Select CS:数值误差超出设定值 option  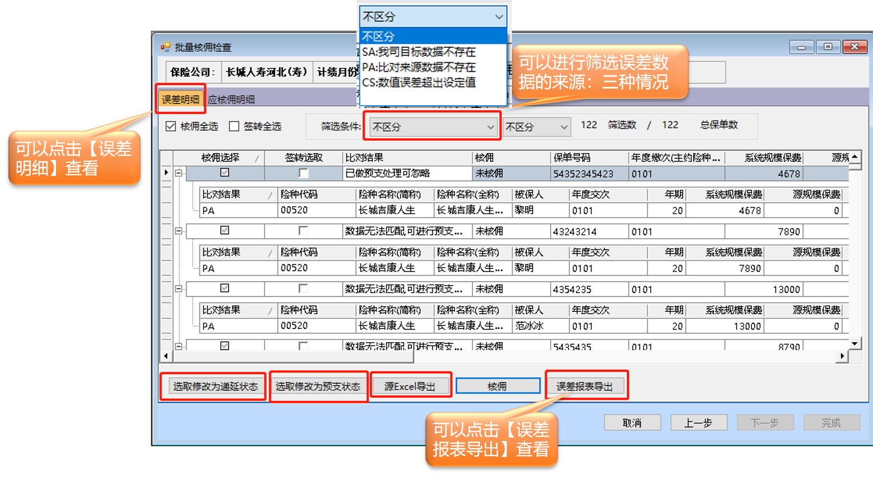(x=419, y=83)
